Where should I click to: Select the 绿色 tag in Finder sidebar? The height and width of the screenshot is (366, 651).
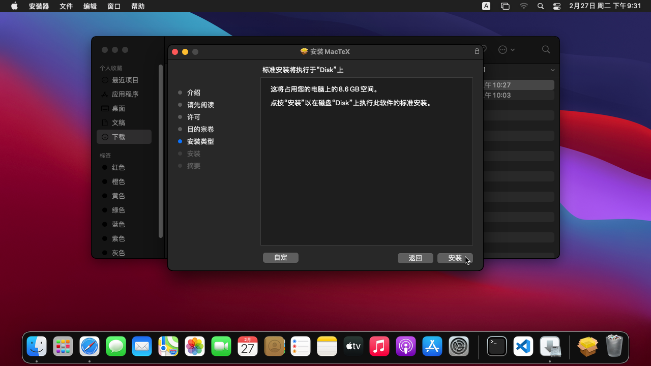point(124,210)
